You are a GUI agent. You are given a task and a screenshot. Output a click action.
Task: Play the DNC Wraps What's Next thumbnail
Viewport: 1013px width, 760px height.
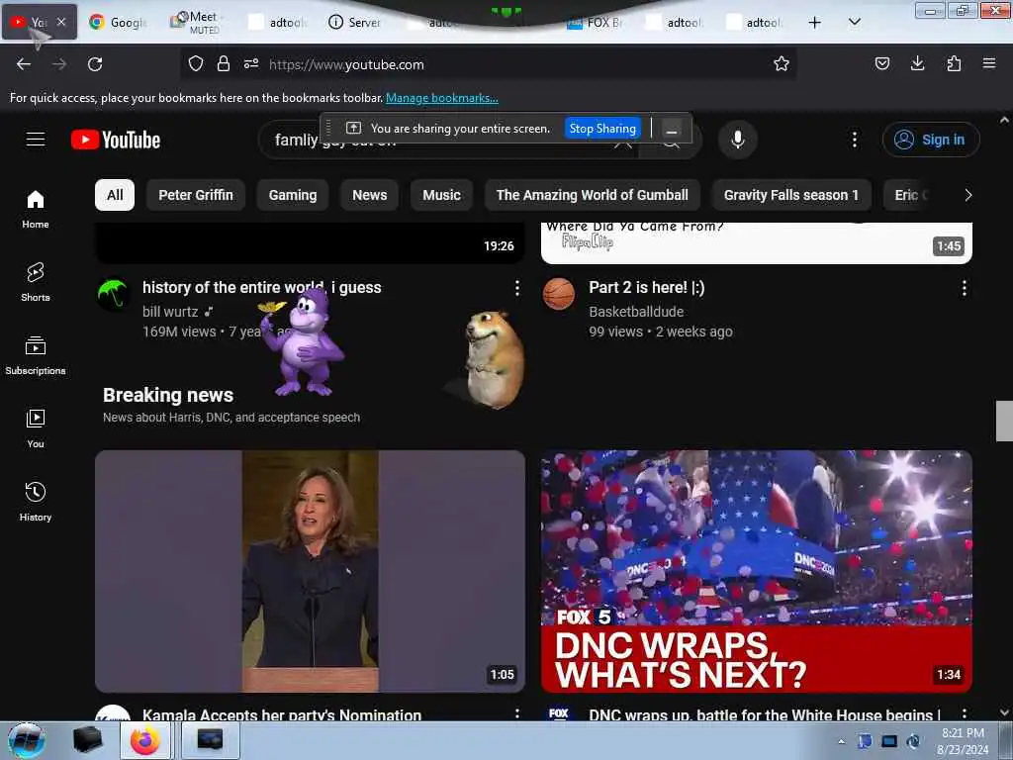(757, 571)
